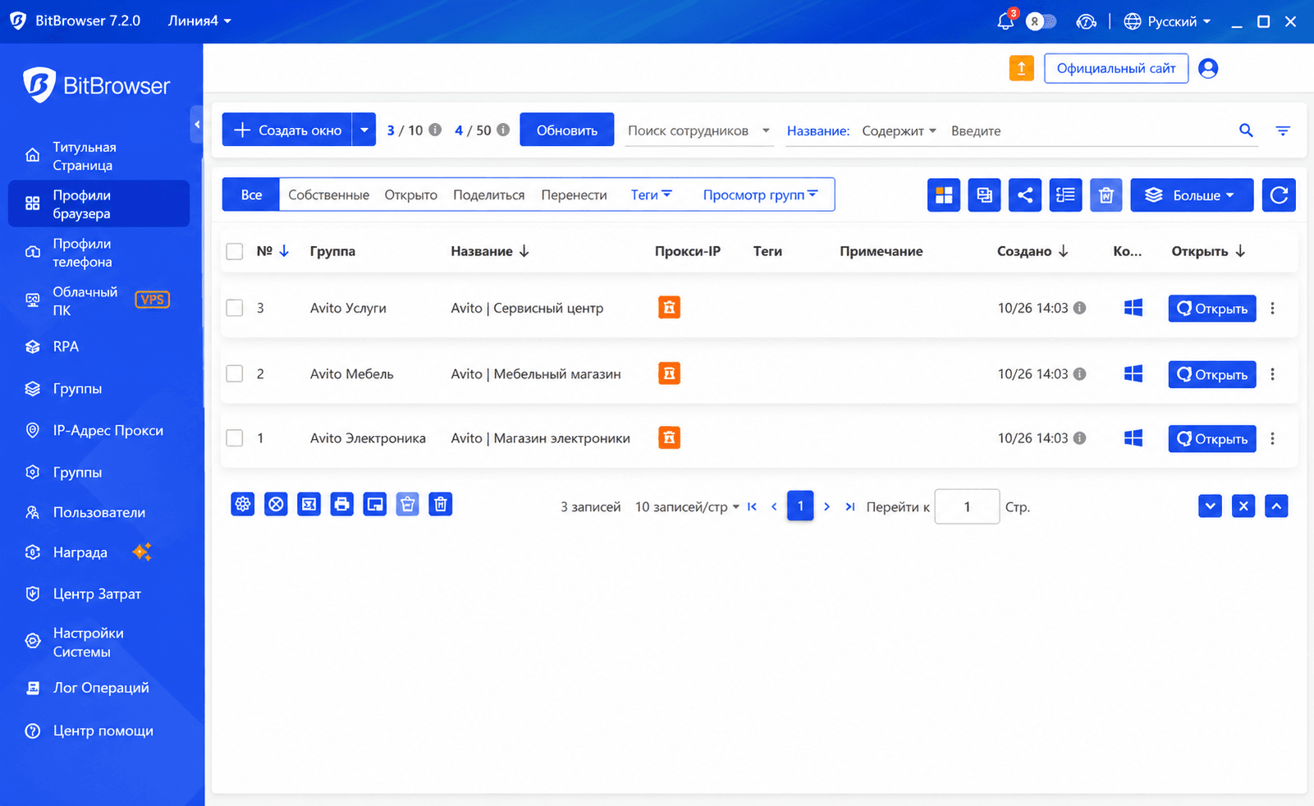1314x806 pixels.
Task: Open the filter lines icon
Action: pyautogui.click(x=1283, y=131)
